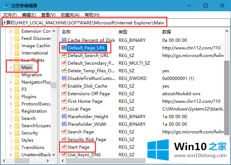Click tree pane scroll down arrow
Image resolution: width=231 pixels, height=165 pixels.
click(x=53, y=155)
